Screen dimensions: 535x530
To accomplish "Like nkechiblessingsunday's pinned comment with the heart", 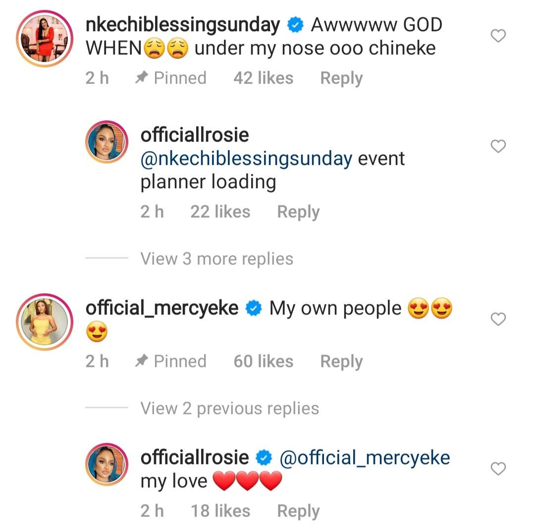I will pos(498,36).
